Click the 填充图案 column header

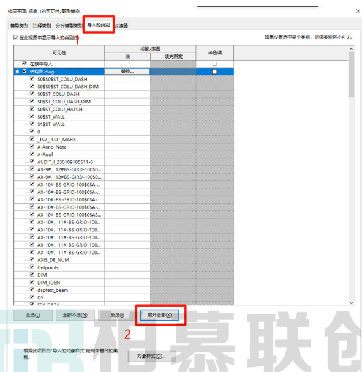pos(173,57)
